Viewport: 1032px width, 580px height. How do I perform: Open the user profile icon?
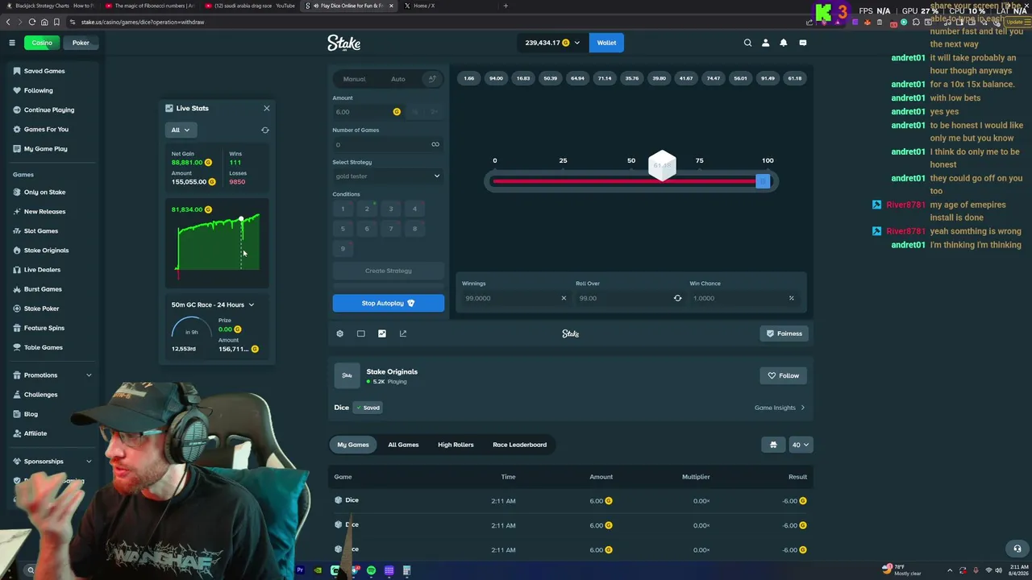click(x=765, y=43)
